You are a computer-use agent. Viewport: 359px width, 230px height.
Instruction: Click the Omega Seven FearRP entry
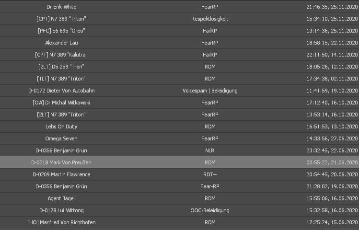point(179,138)
